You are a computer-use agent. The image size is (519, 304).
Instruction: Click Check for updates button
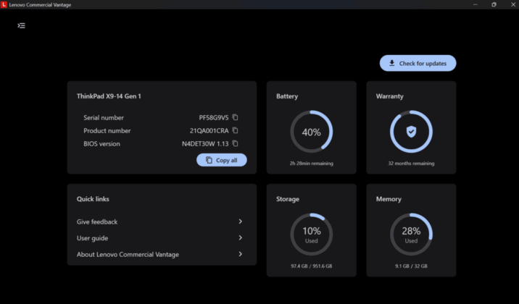coord(418,63)
